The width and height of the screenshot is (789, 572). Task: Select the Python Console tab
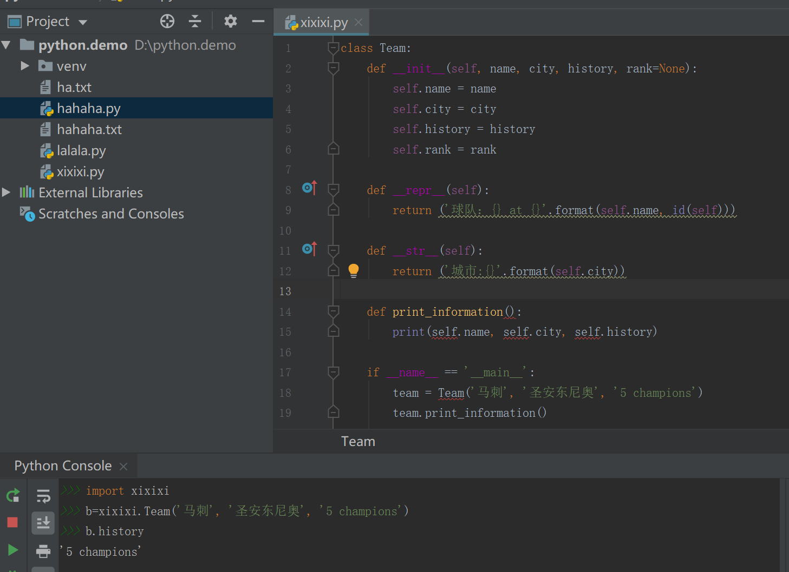[x=63, y=466]
